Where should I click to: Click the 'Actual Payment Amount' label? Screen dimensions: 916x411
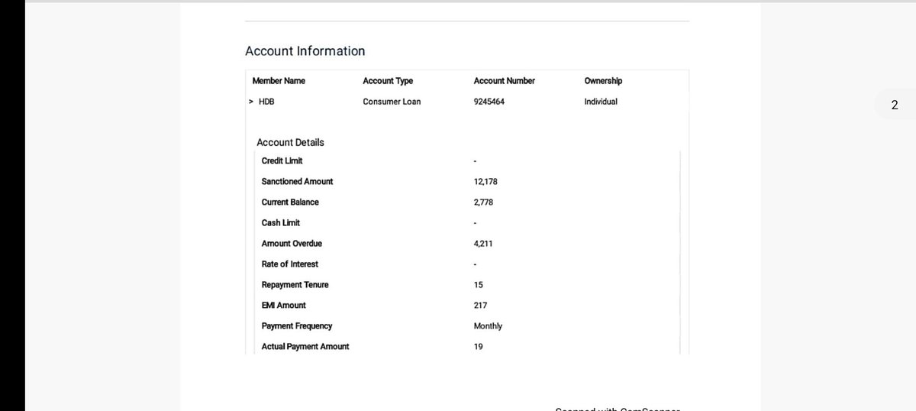click(x=305, y=347)
